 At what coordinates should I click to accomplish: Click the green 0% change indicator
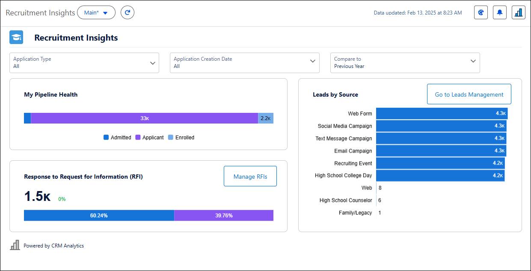point(62,199)
